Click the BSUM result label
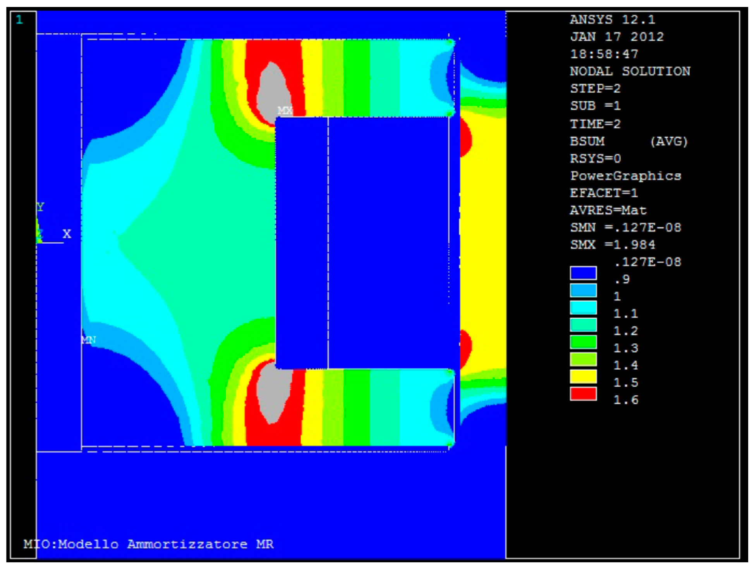 pos(587,141)
